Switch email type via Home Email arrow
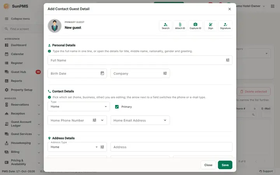The width and height of the screenshot is (280, 175). 165,120
